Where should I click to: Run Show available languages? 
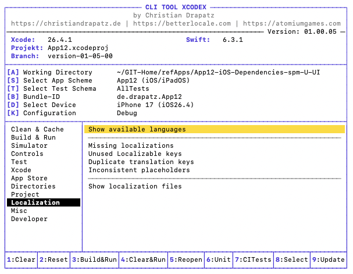(x=215, y=129)
